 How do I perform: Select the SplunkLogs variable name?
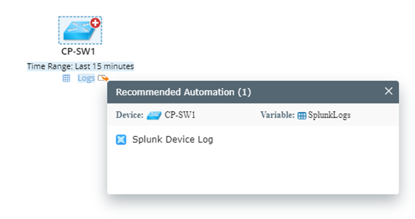point(329,115)
